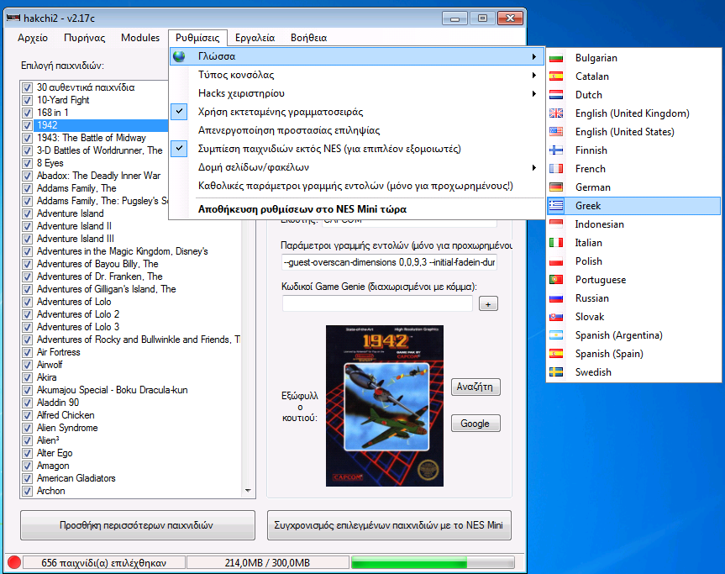Click the Polish flag icon
The image size is (725, 574).
(x=556, y=261)
